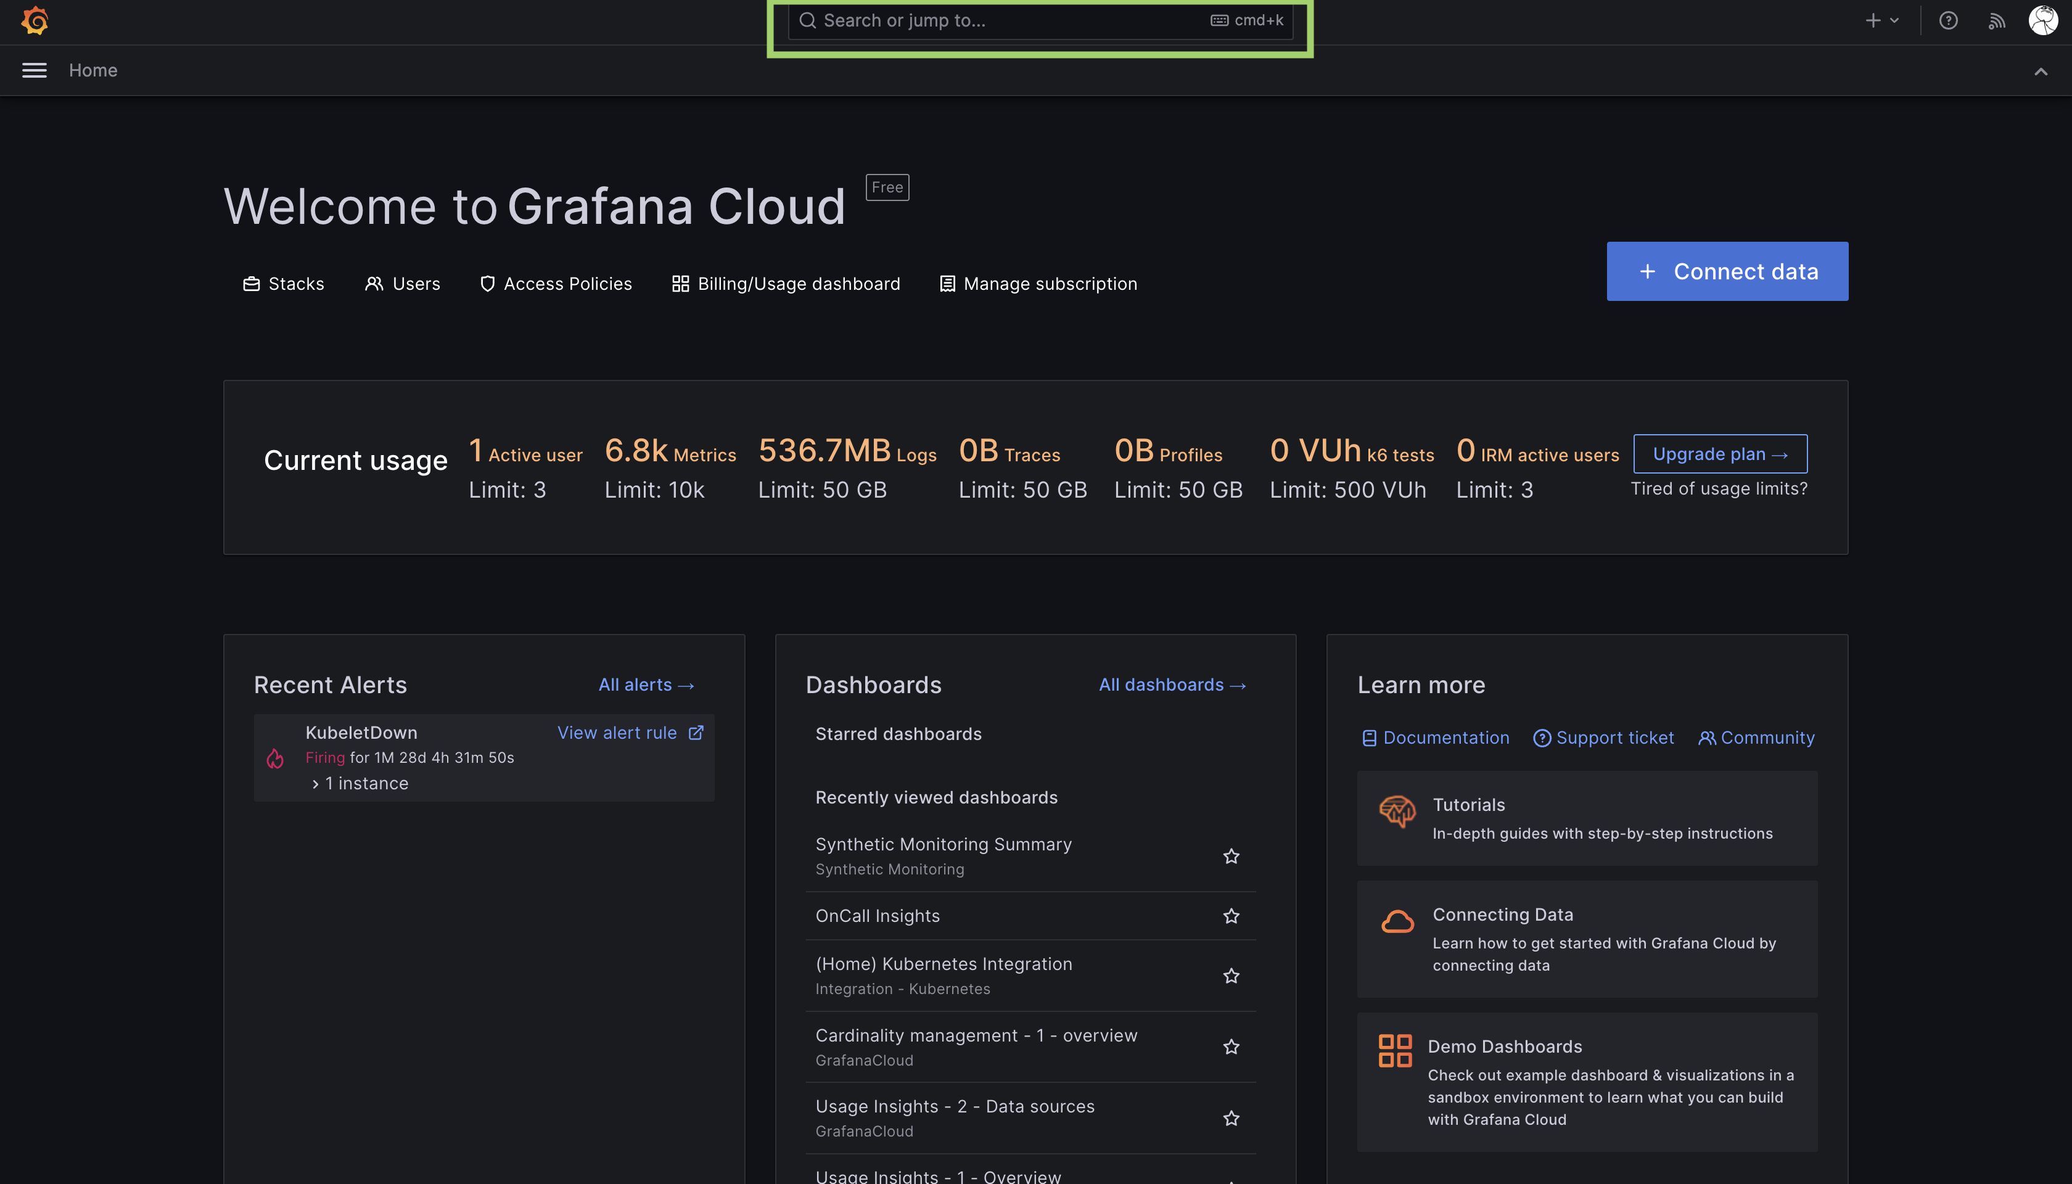Click the KubeletDown alert name
This screenshot has height=1184, width=2072.
tap(361, 733)
